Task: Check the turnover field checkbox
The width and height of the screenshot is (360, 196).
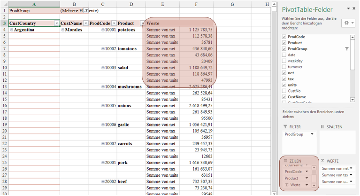Action: (x=284, y=67)
